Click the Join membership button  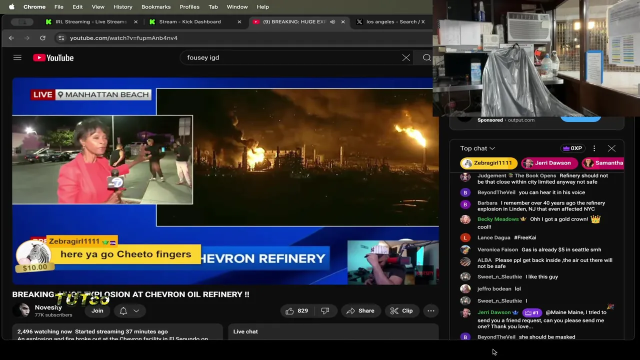click(x=97, y=311)
